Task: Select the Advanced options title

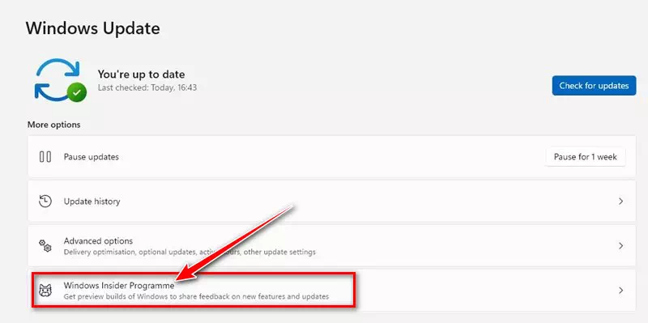Action: [x=98, y=240]
